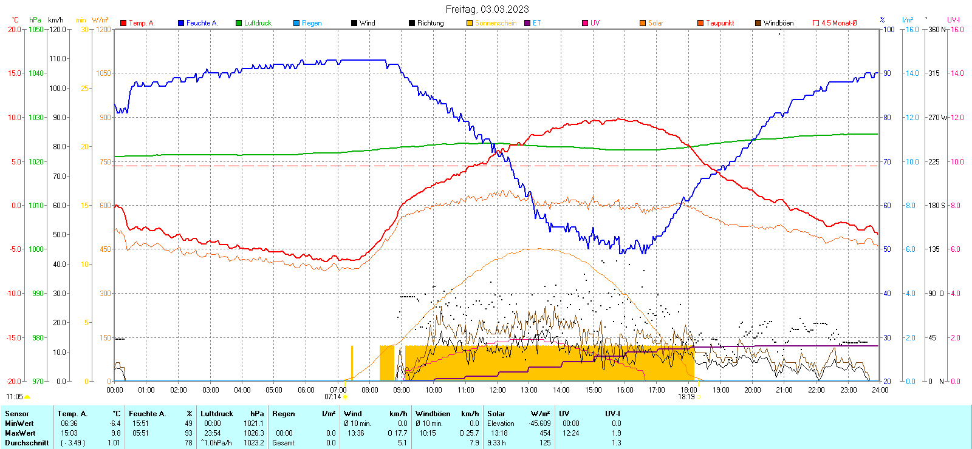Click the orange Solar legend marker
Viewport: 972px width, 449px height.
pyautogui.click(x=643, y=23)
